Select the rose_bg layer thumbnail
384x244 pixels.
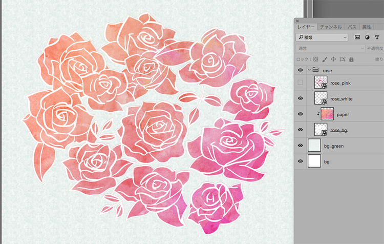click(321, 130)
